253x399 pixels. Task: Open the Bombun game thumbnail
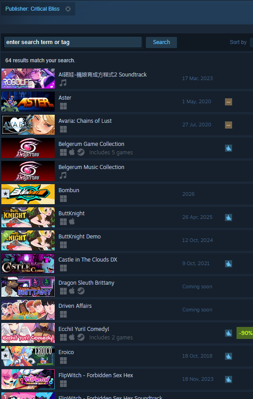28,194
